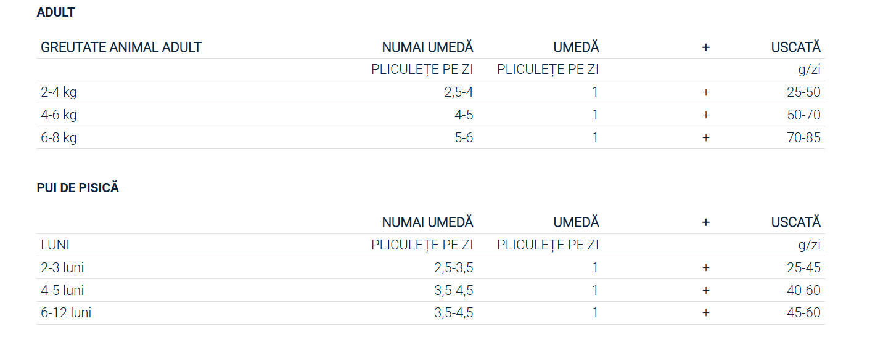Click the 50-70 dry food value
The height and width of the screenshot is (340, 883).
pos(803,115)
